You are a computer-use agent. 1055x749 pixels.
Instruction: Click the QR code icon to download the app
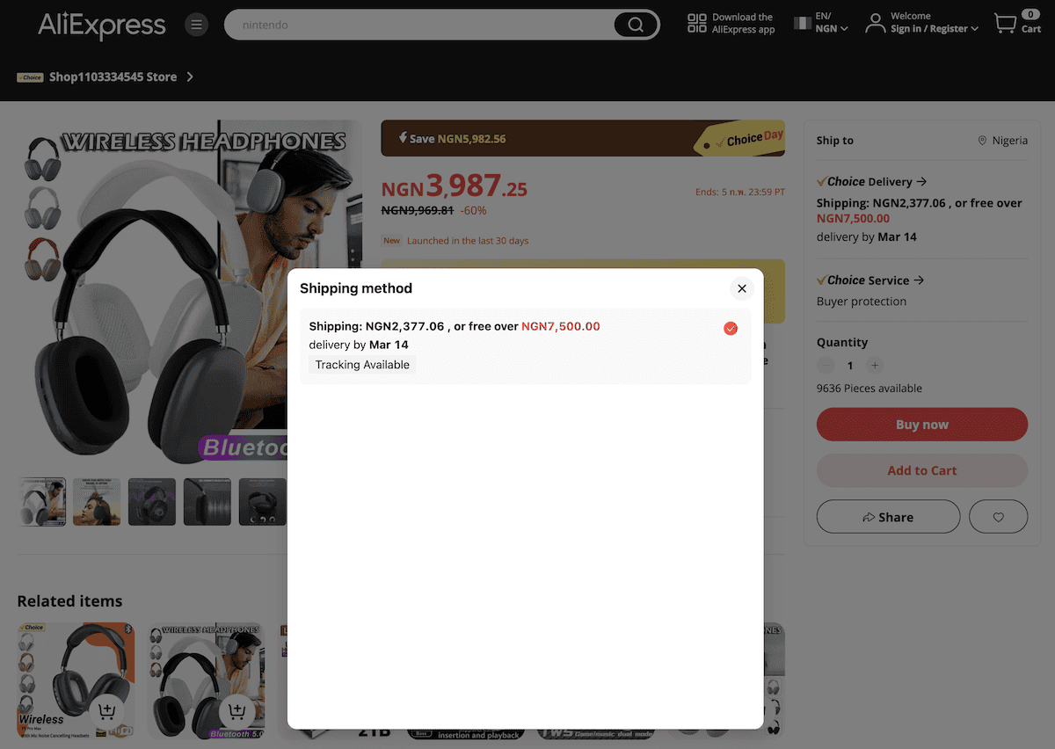tap(695, 21)
